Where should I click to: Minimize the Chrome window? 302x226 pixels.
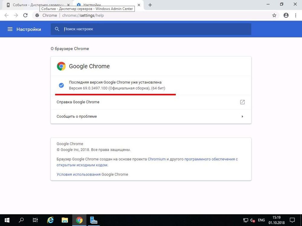click(x=268, y=4)
